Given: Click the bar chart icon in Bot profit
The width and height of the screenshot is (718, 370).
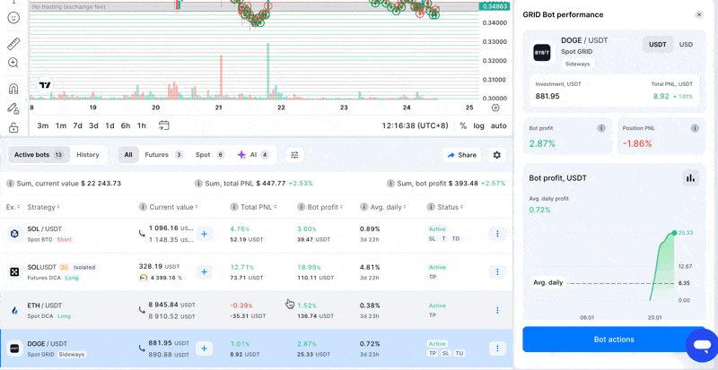Looking at the screenshot, I should (x=690, y=177).
